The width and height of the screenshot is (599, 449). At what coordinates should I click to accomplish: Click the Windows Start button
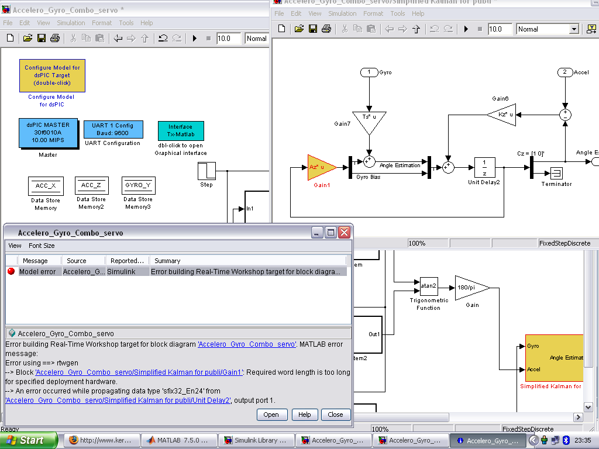point(29,440)
